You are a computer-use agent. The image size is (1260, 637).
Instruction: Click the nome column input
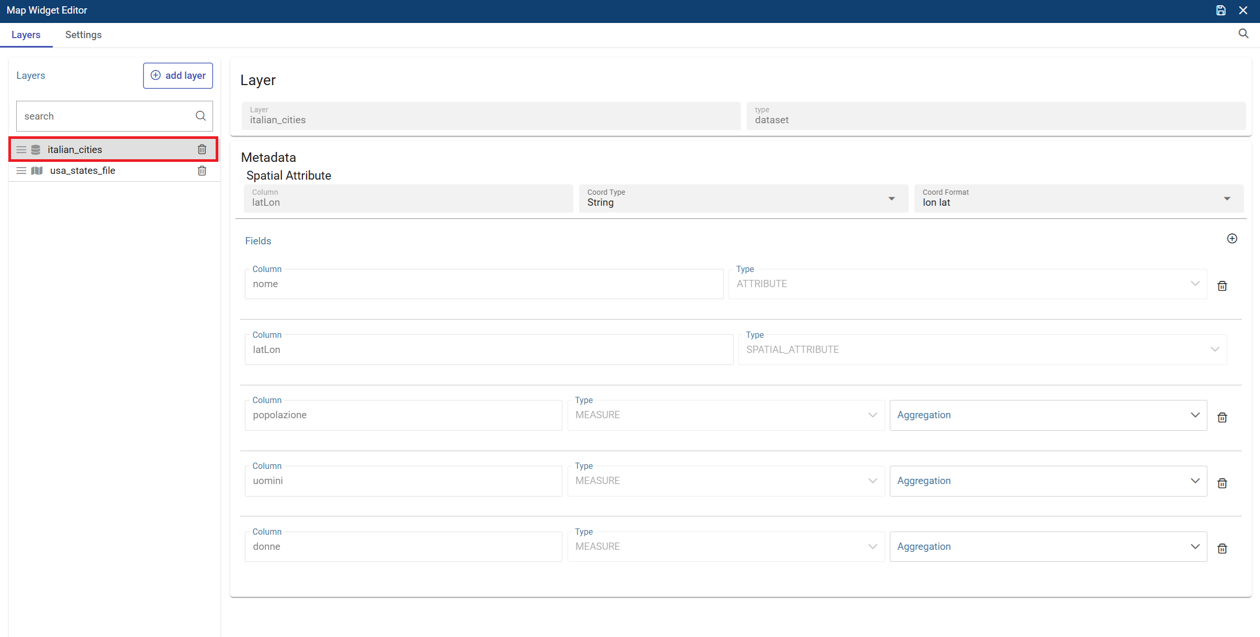(484, 284)
